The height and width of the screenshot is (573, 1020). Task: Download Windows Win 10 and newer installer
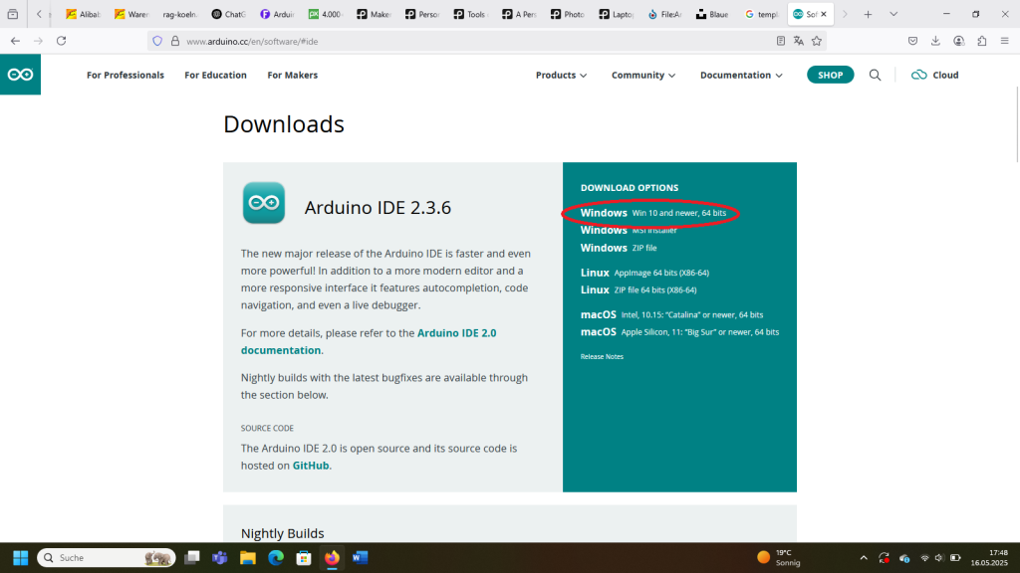tap(653, 213)
